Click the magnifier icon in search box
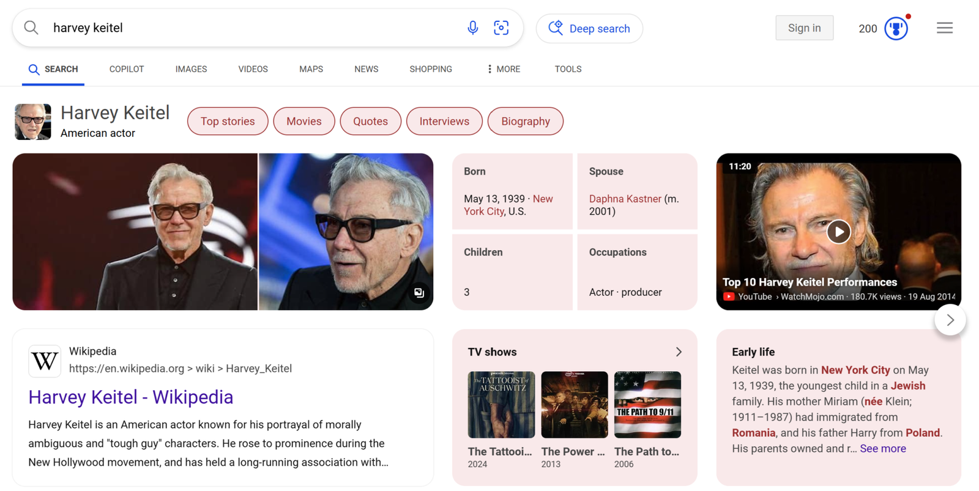The width and height of the screenshot is (979, 491). point(31,28)
